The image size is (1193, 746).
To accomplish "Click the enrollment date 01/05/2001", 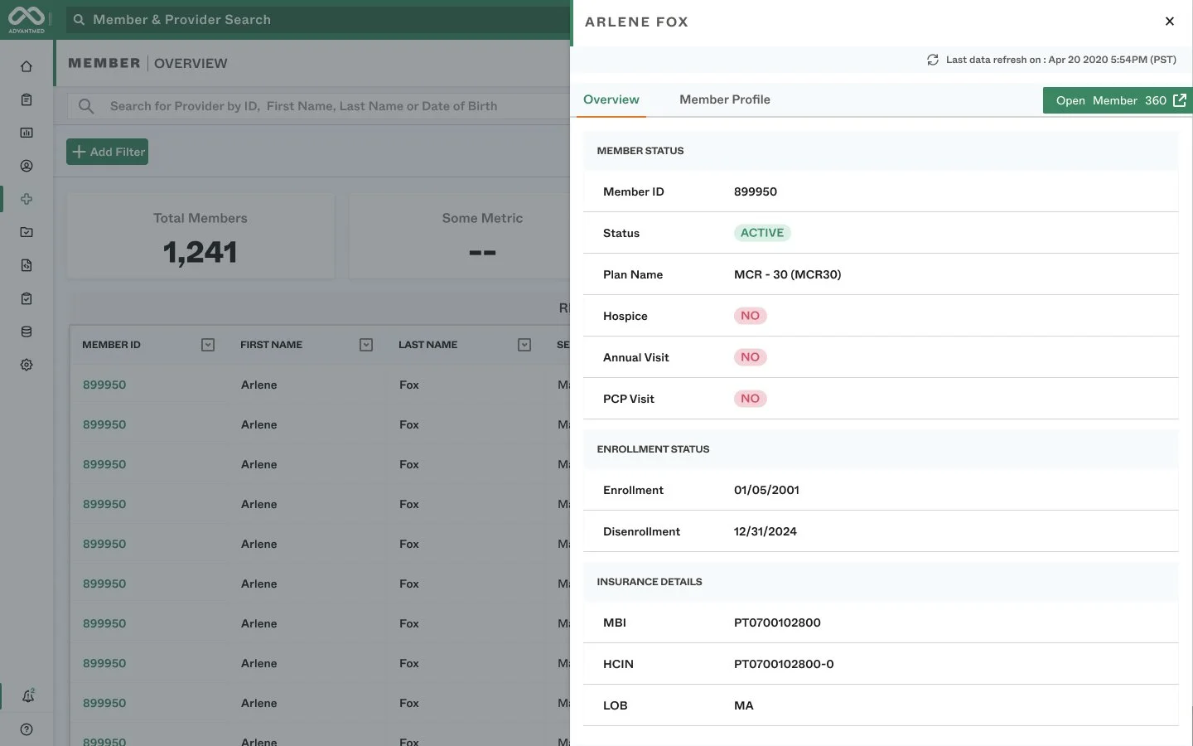I will pyautogui.click(x=766, y=490).
